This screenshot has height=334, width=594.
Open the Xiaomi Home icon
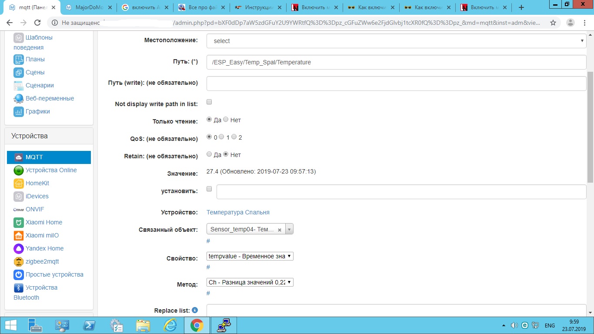click(x=18, y=223)
